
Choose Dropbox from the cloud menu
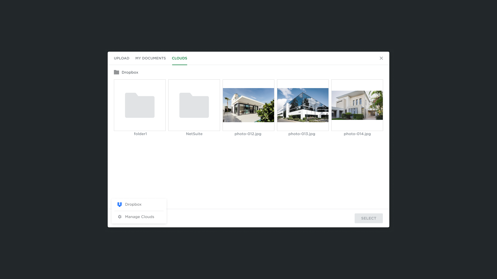pos(139,205)
